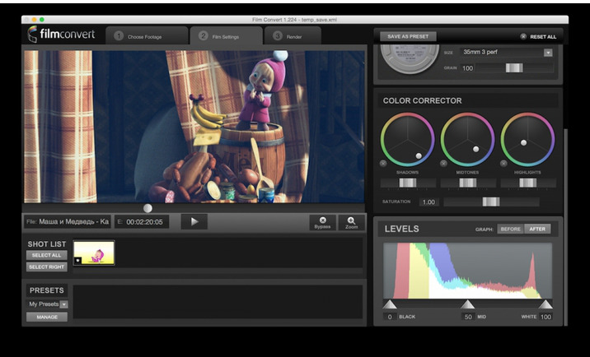Click the black level triangle handle
590x357 pixels.
389,305
